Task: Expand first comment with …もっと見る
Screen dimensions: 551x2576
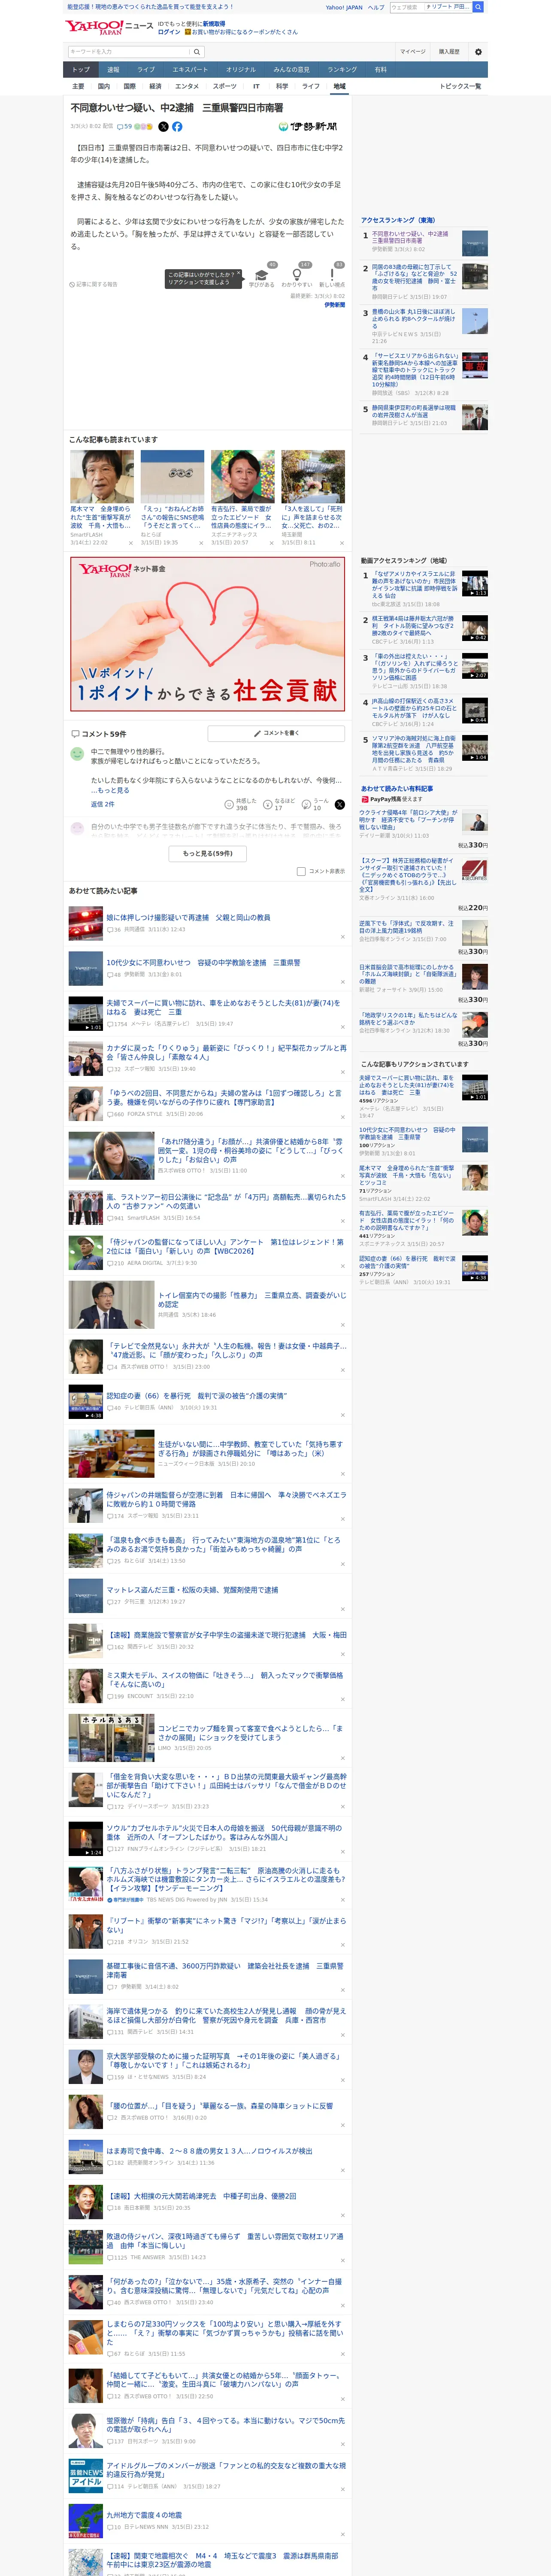Action: point(110,790)
